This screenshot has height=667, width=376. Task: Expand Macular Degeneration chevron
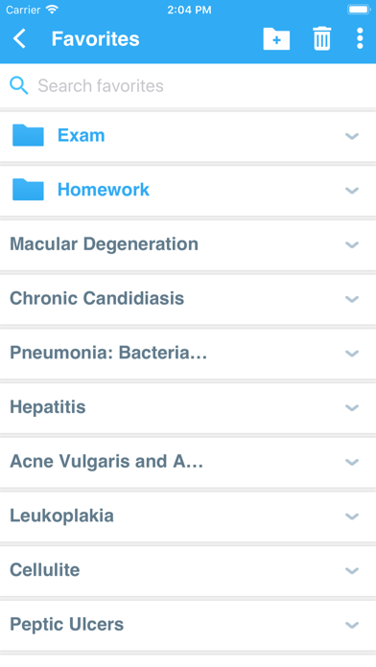click(x=352, y=245)
